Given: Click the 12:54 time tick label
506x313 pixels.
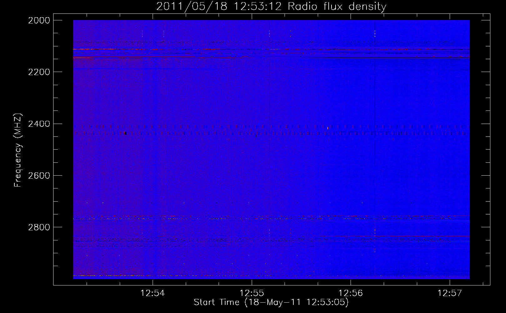Looking at the screenshot, I should (x=153, y=293).
